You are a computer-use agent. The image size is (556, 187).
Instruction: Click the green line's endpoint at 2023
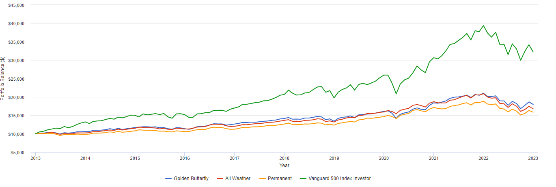point(533,52)
